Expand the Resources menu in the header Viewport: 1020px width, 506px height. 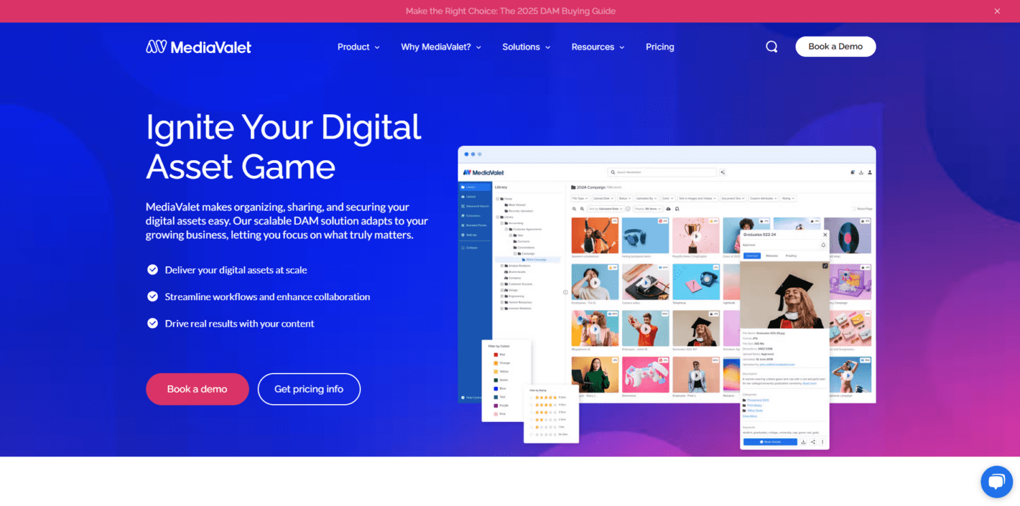coord(598,47)
